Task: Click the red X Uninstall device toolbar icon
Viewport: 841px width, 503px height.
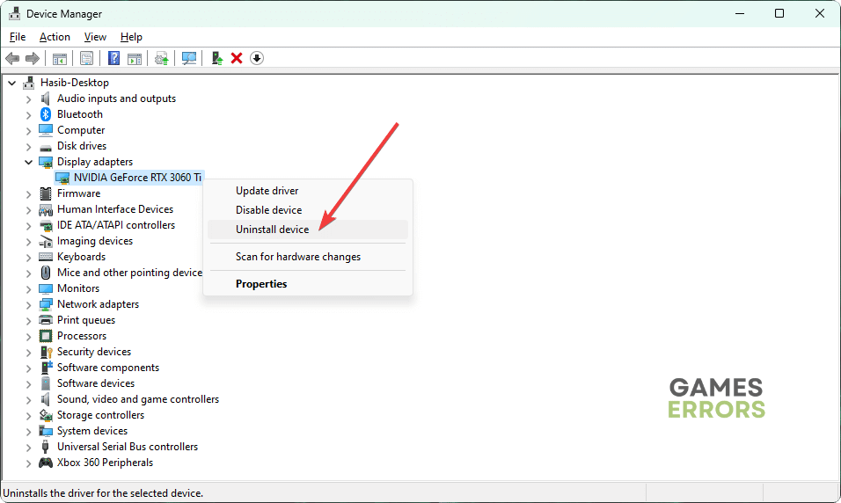Action: (x=237, y=58)
